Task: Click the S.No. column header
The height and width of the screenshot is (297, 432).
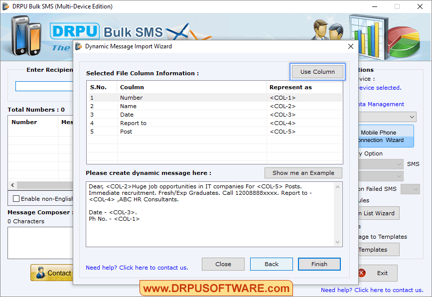Action: 102,87
